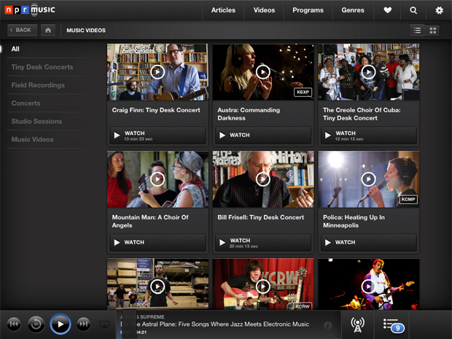The height and width of the screenshot is (339, 452).
Task: Click the NPR Music logo
Action: (x=34, y=9)
